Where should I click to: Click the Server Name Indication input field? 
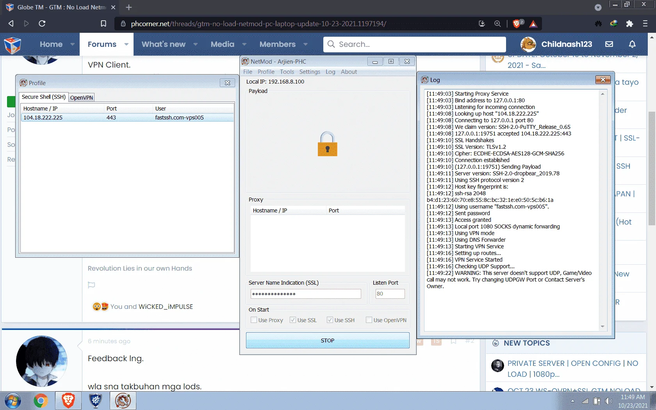pyautogui.click(x=306, y=294)
